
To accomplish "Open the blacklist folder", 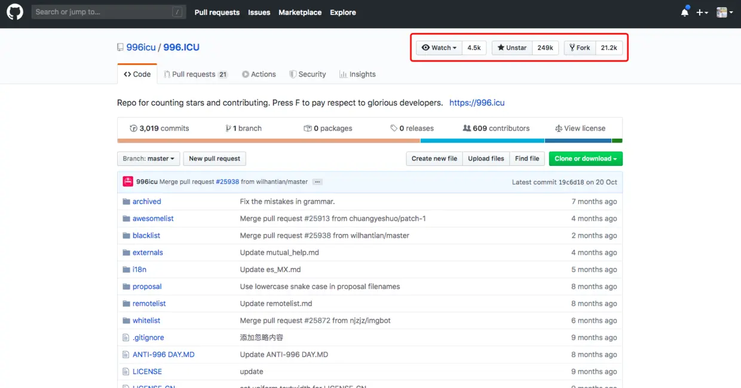I will [146, 236].
